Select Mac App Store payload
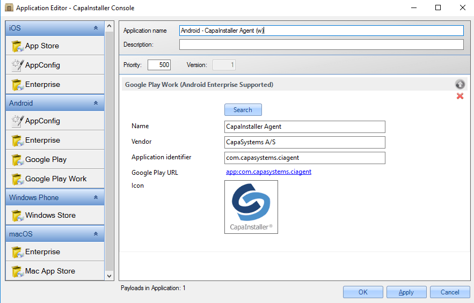474x303 pixels. click(55, 271)
